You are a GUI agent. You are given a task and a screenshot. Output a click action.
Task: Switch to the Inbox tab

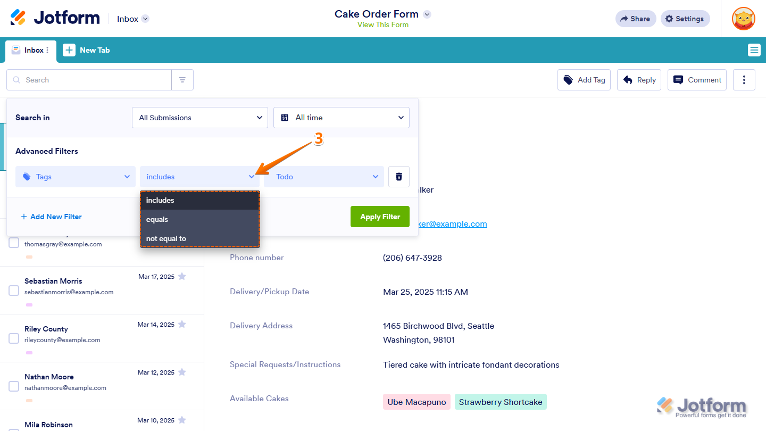30,50
